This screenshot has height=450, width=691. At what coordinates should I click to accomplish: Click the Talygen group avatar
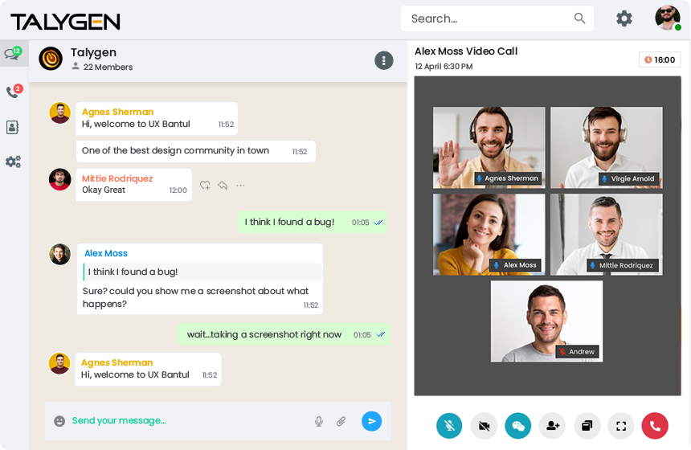coord(51,59)
